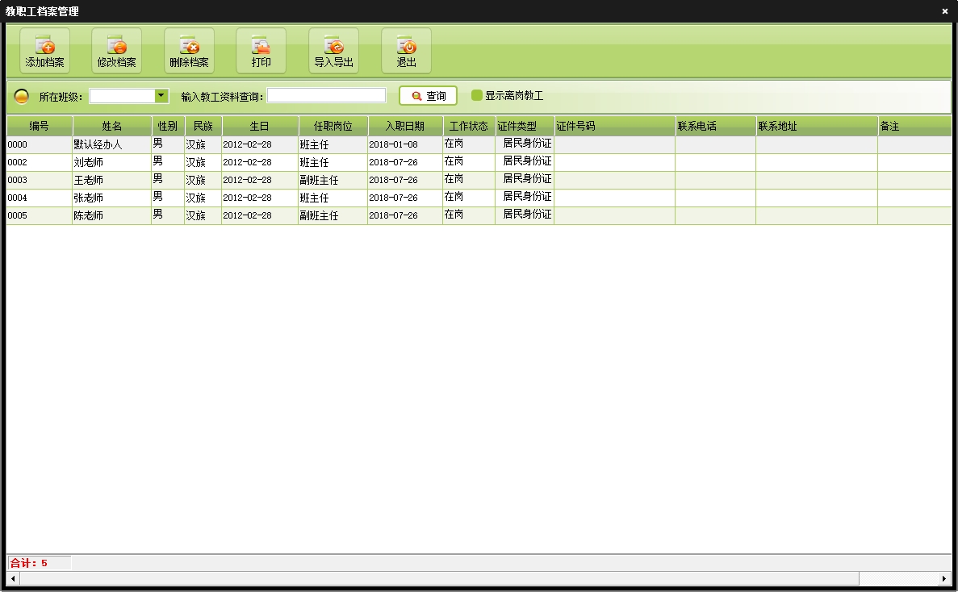Click the horizontal scrollbar right arrow
958x592 pixels.
[944, 578]
